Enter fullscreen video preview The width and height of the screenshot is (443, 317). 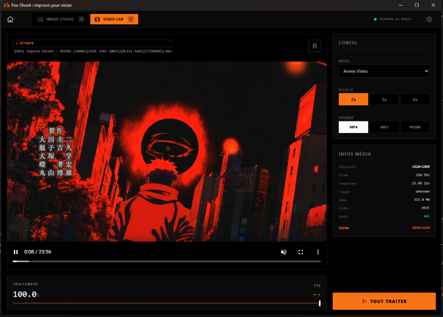301,252
